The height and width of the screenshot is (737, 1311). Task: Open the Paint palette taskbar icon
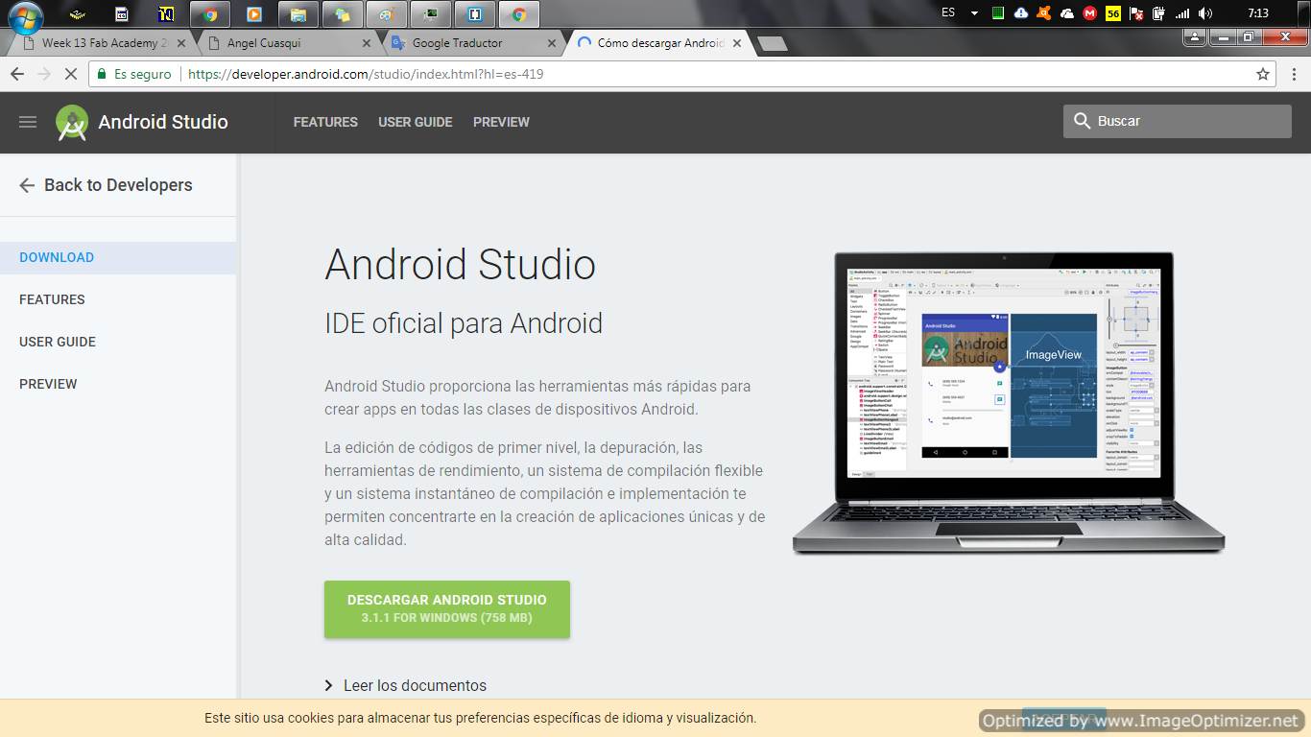386,14
